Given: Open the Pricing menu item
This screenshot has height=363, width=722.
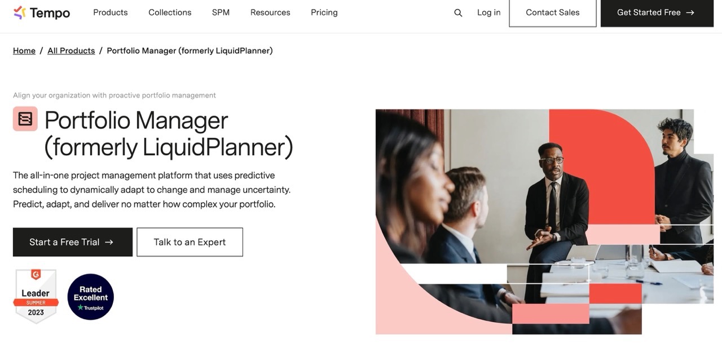Looking at the screenshot, I should click(324, 12).
